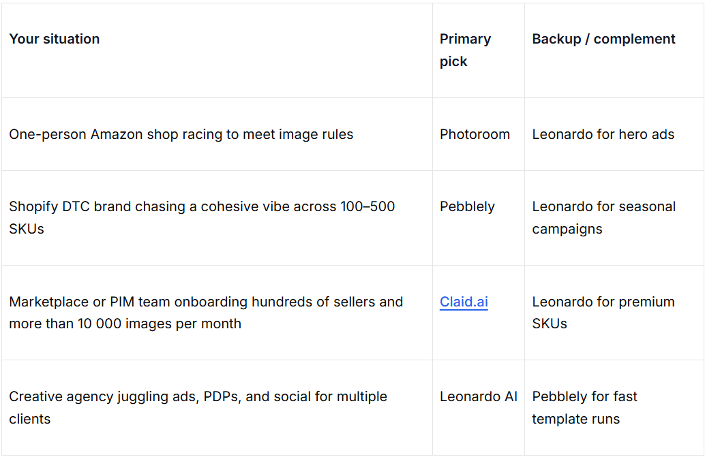
Task: Click the word 'Amazon' in first row
Action: pos(117,134)
